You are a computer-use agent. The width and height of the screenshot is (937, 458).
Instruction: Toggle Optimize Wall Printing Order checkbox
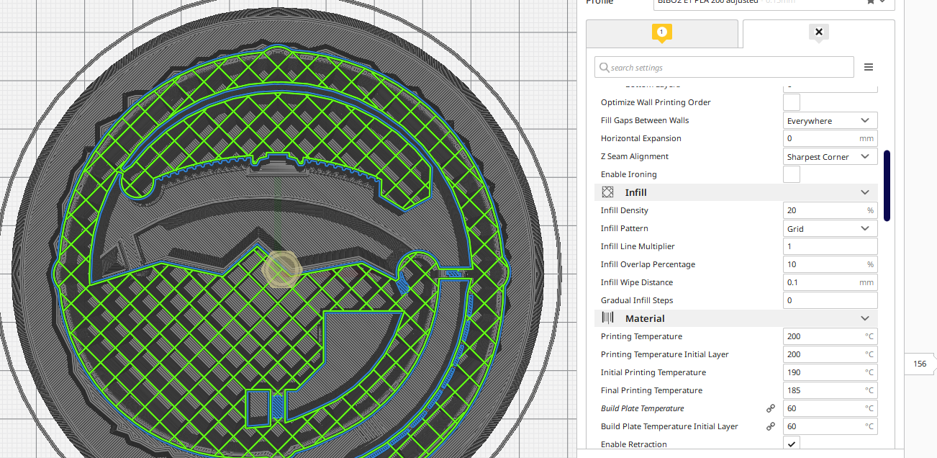click(x=792, y=102)
